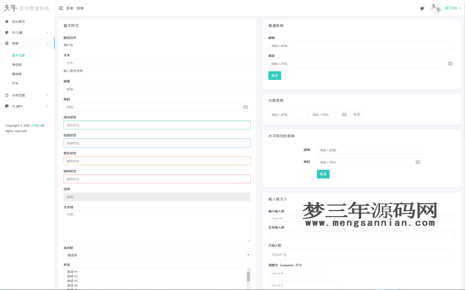Open the 示例页面 page icon

coord(6,95)
